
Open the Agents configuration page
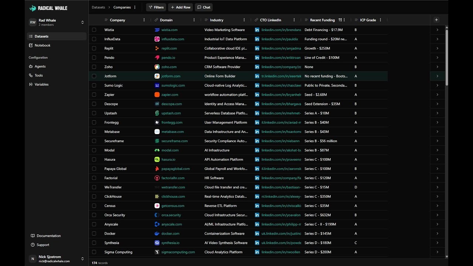(57, 66)
